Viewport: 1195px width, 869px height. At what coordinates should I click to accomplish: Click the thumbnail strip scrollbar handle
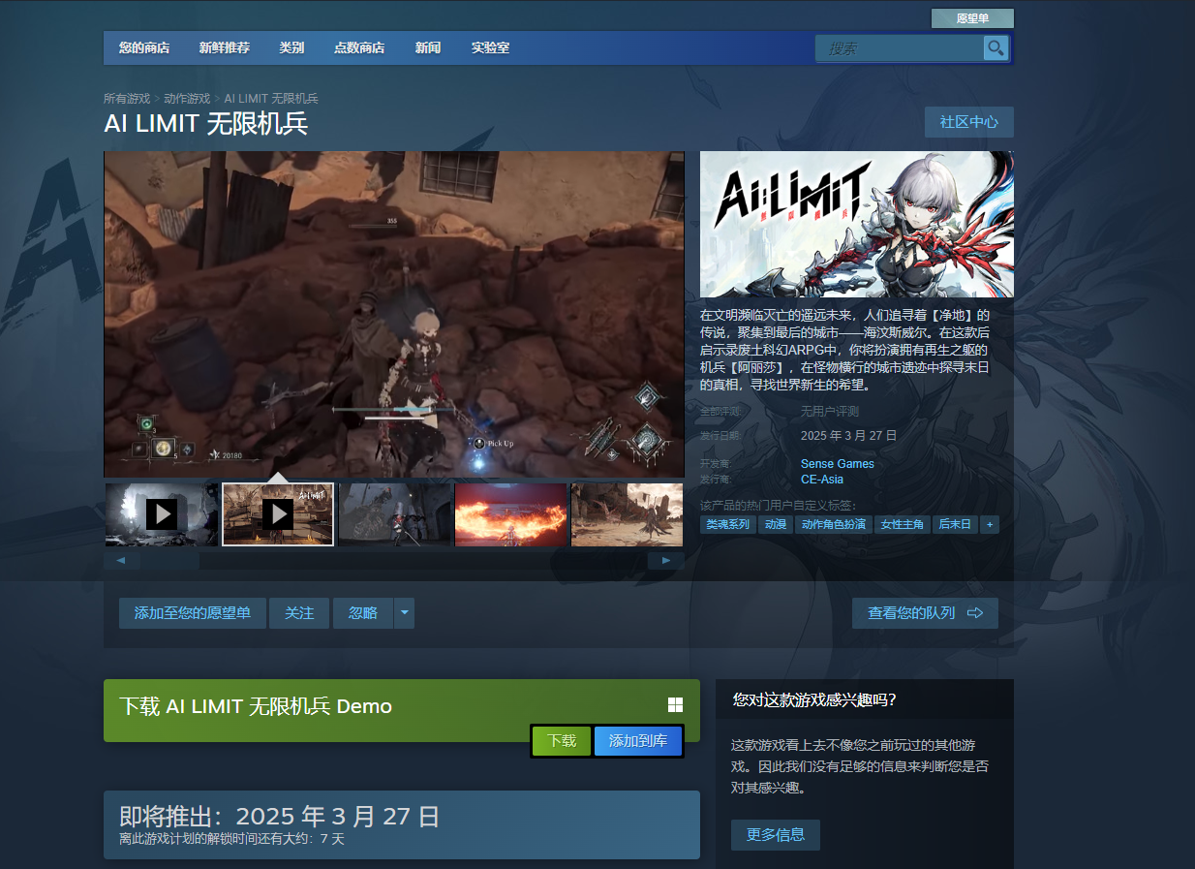point(169,560)
